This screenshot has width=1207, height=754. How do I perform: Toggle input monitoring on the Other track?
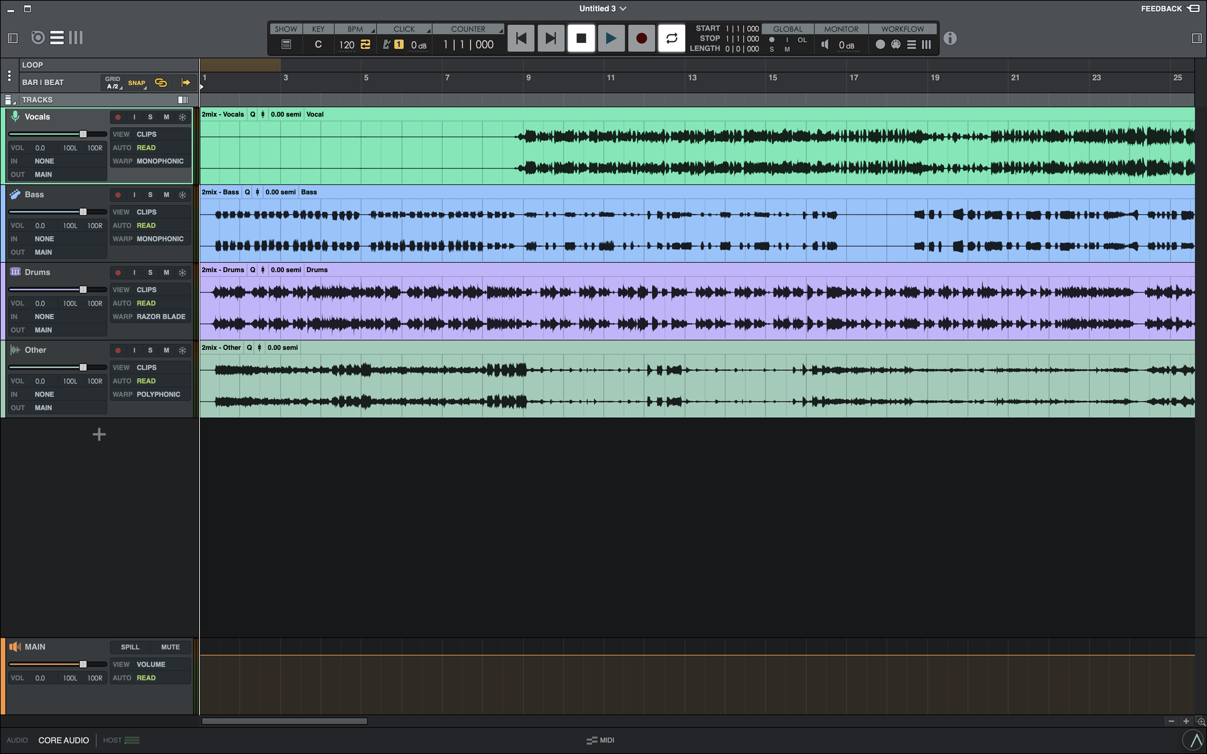134,350
